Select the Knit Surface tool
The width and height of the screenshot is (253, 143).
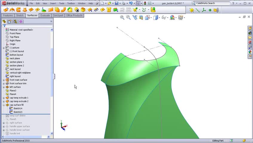[x=109, y=10]
